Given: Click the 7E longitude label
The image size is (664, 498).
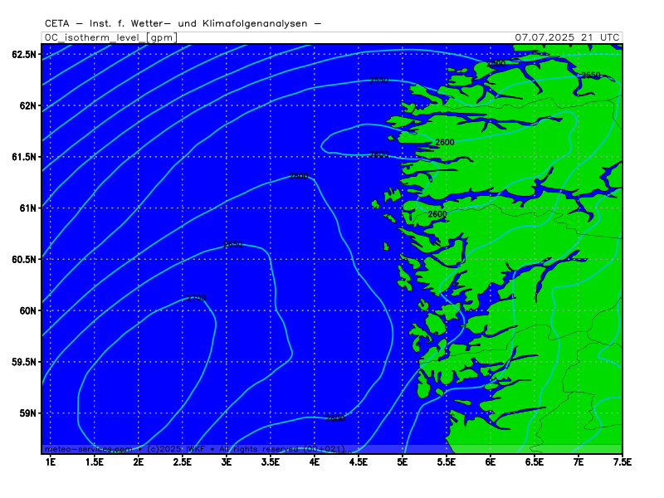Looking at the screenshot, I should click(579, 462).
